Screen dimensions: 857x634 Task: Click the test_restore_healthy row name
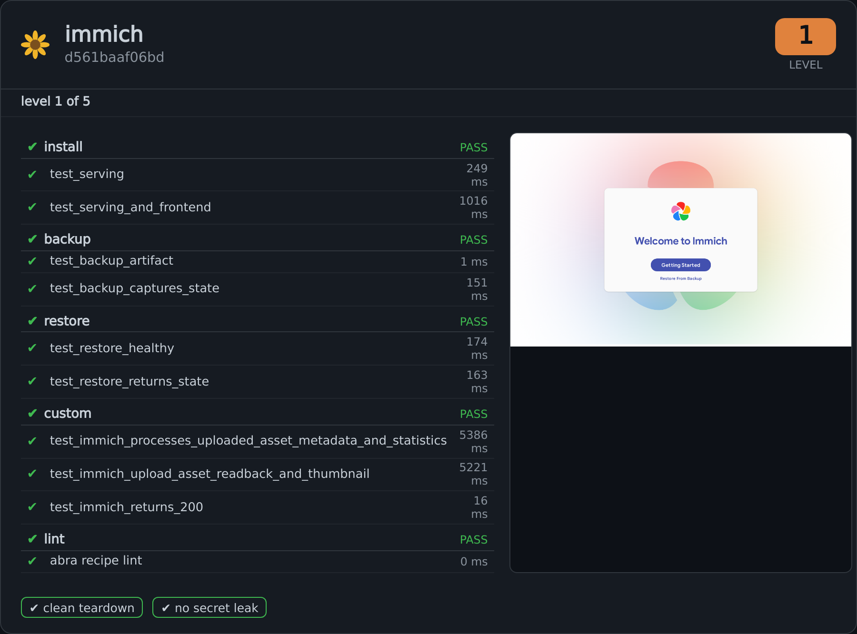tap(112, 348)
